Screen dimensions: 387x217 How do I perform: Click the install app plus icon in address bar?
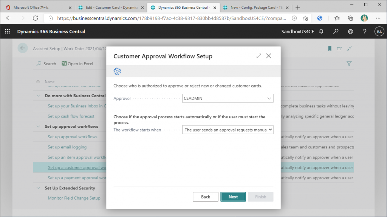(x=294, y=18)
